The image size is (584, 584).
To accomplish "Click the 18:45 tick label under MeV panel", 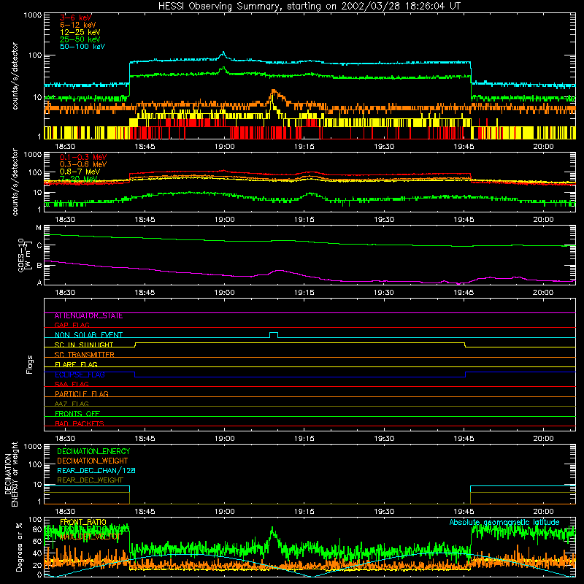I will point(145,220).
